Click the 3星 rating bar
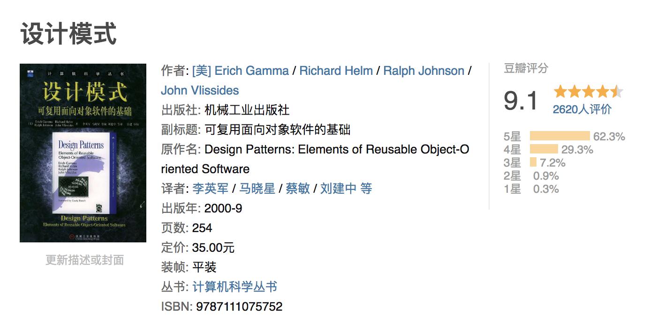Screen dimensions: 650x321 tap(533, 162)
